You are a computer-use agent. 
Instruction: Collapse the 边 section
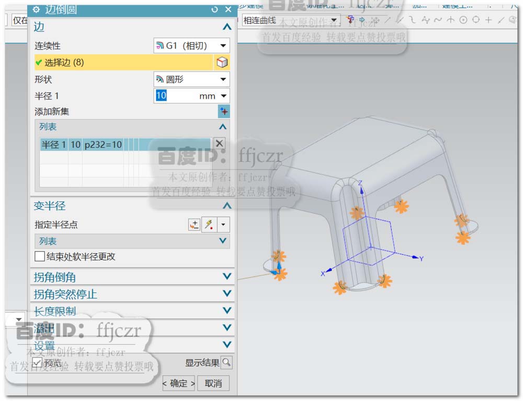227,27
